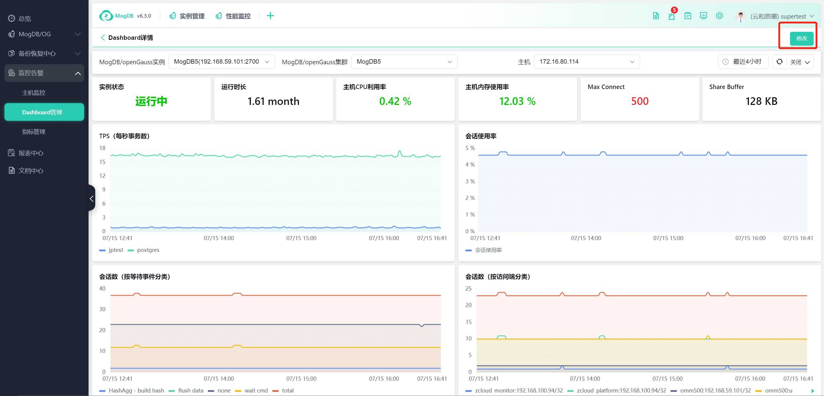Toggle HashAgg - build hash legend entry
Image resolution: width=824 pixels, height=396 pixels.
132,391
